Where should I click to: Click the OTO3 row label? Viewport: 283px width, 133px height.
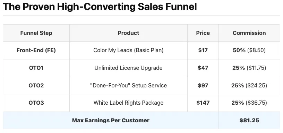[x=36, y=103]
